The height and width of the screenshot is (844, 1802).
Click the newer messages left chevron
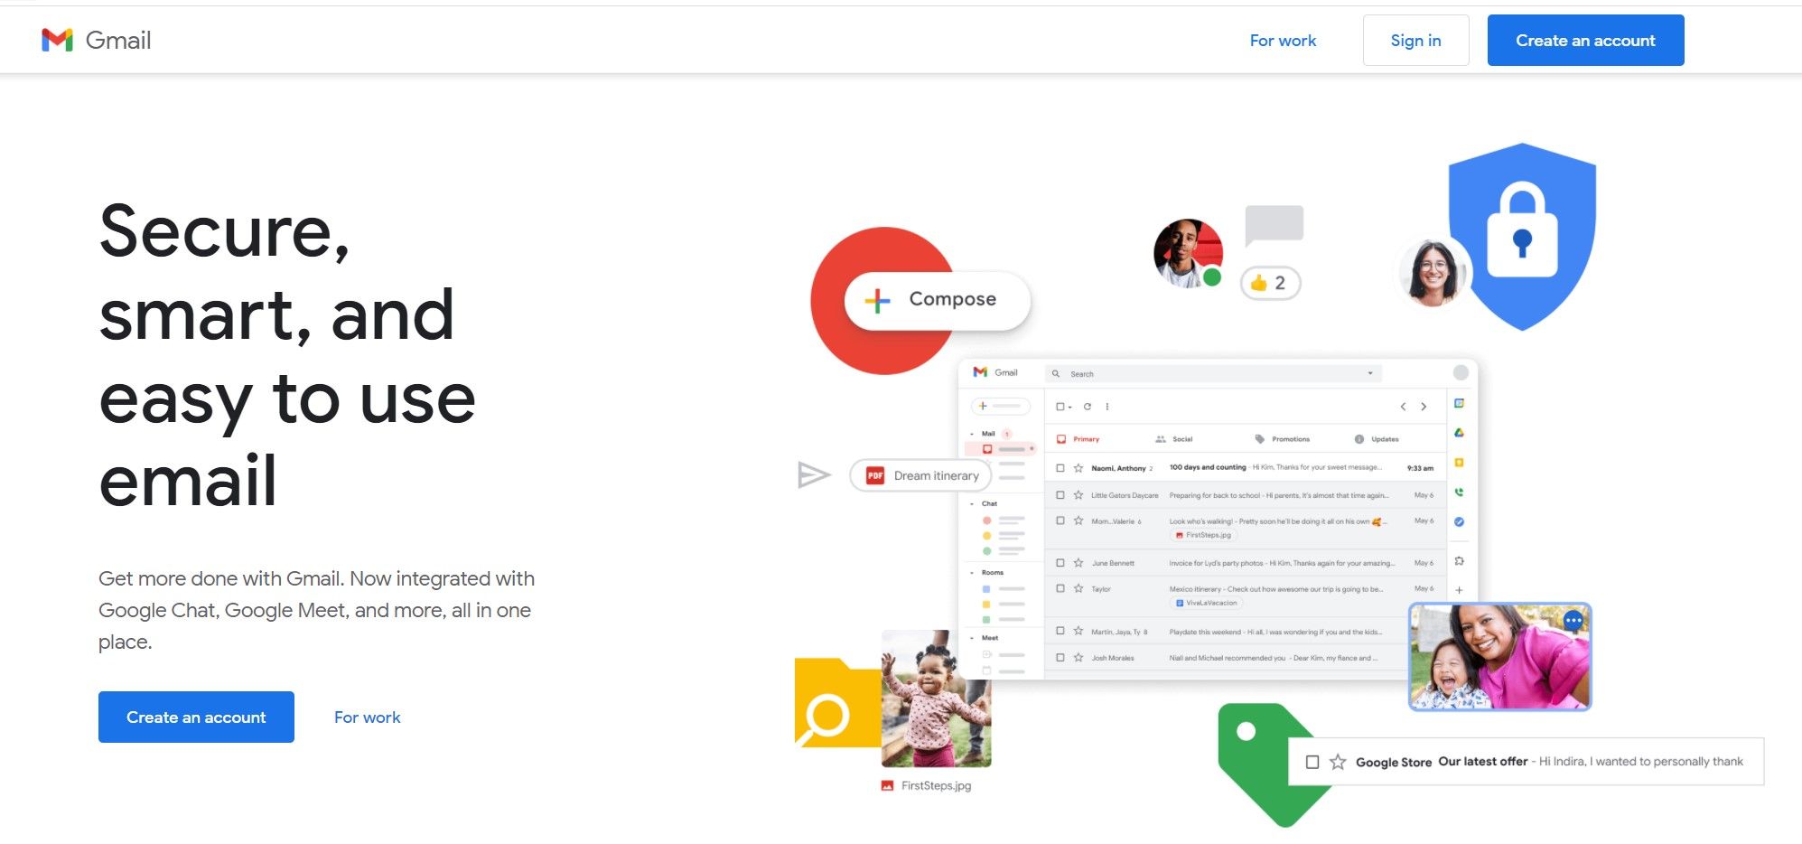[1403, 407]
